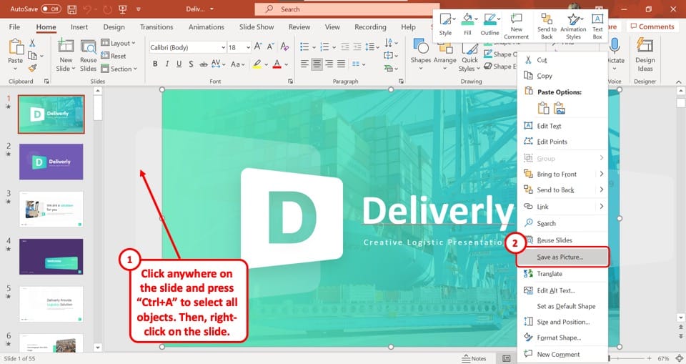The height and width of the screenshot is (364, 686).
Task: Open the Transitions tab
Action: pos(156,26)
